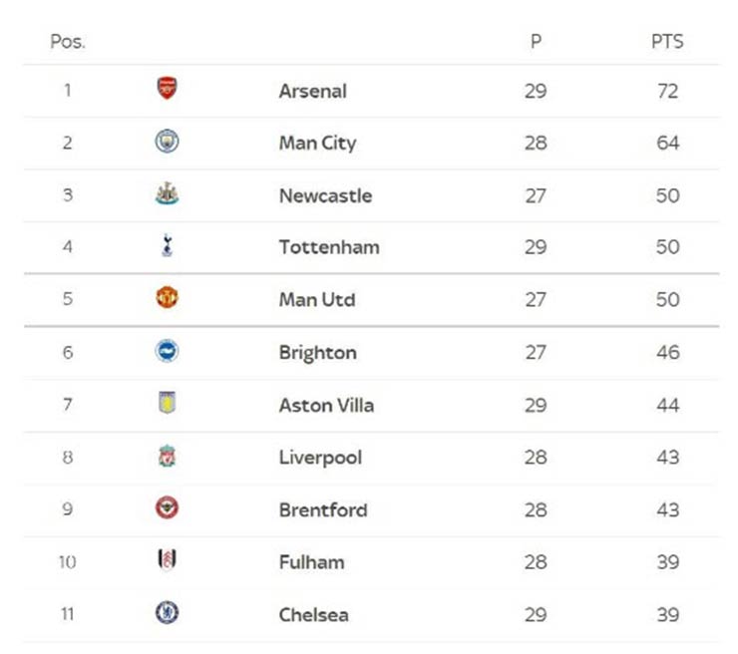Select the Chelsea team name
This screenshot has width=738, height=654.
tap(313, 614)
